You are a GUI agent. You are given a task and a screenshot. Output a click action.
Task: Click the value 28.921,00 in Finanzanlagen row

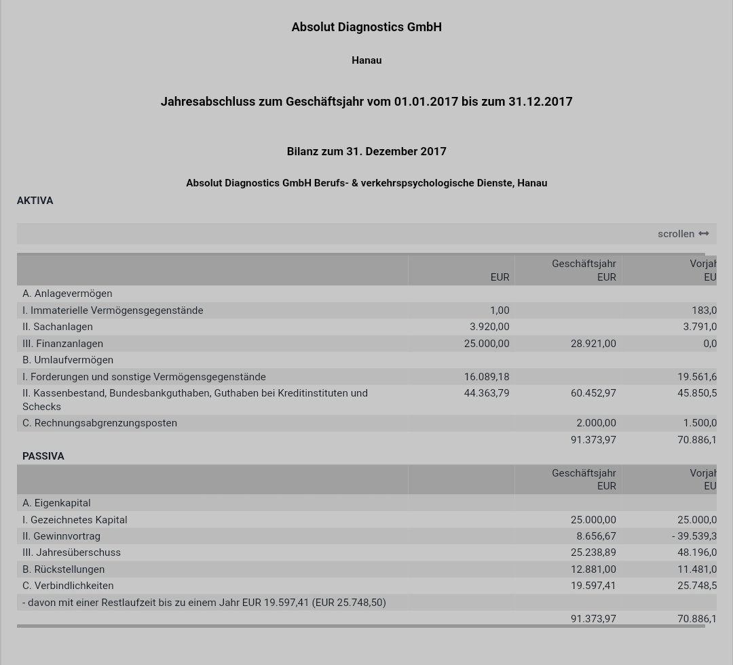(593, 344)
